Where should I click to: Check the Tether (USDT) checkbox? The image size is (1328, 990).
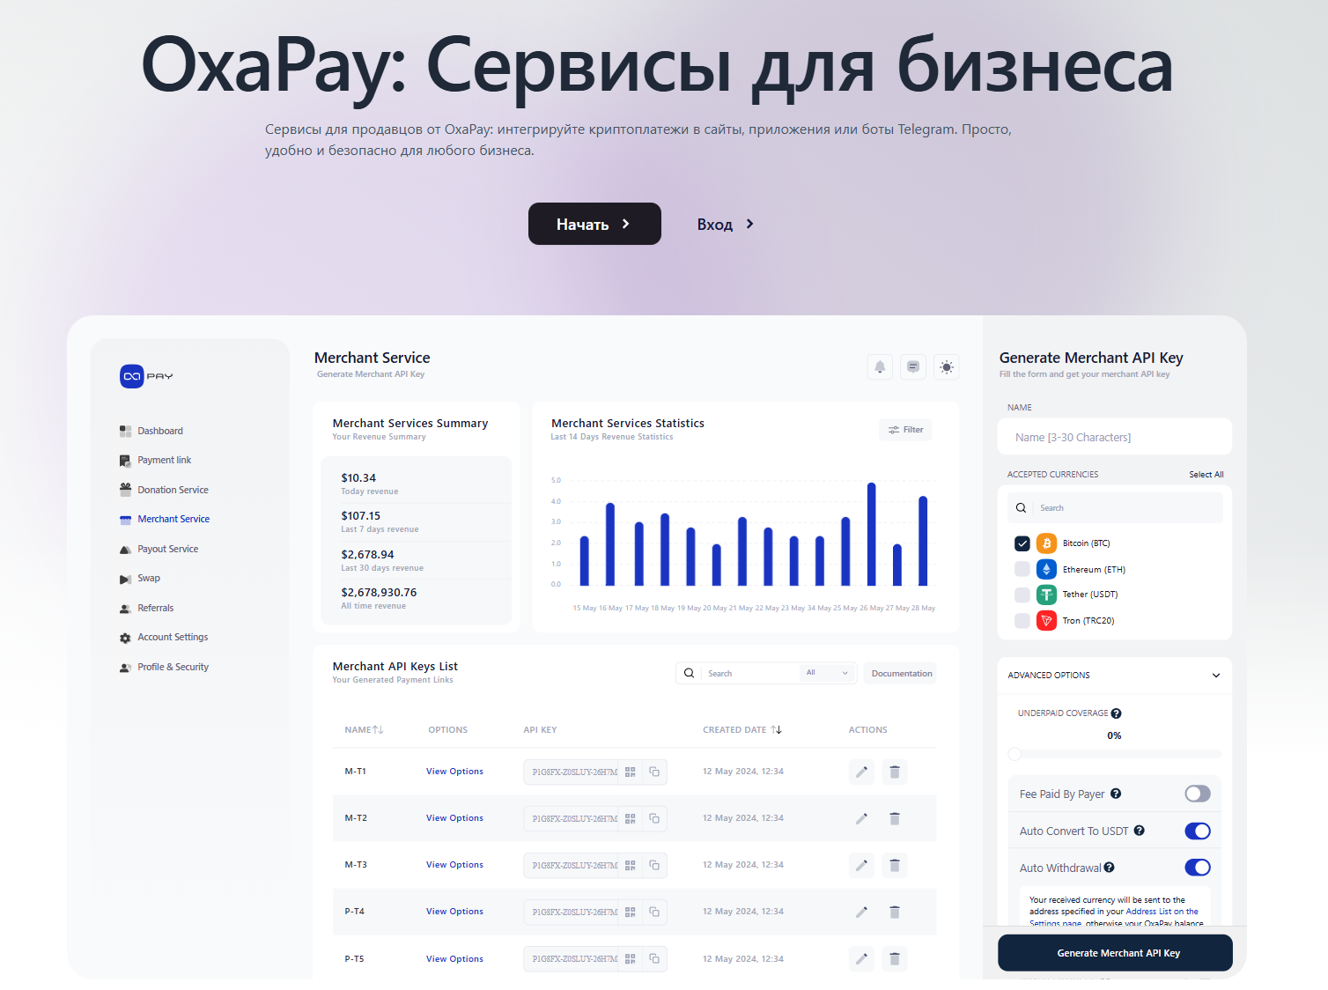point(1022,595)
